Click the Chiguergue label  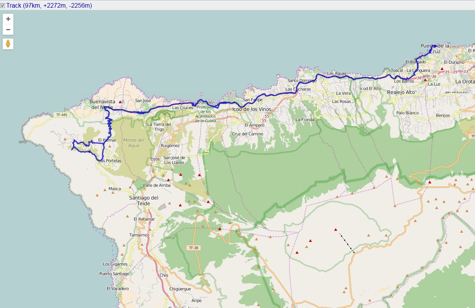pyautogui.click(x=180, y=289)
